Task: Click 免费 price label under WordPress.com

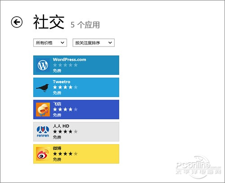Action: pyautogui.click(x=57, y=71)
